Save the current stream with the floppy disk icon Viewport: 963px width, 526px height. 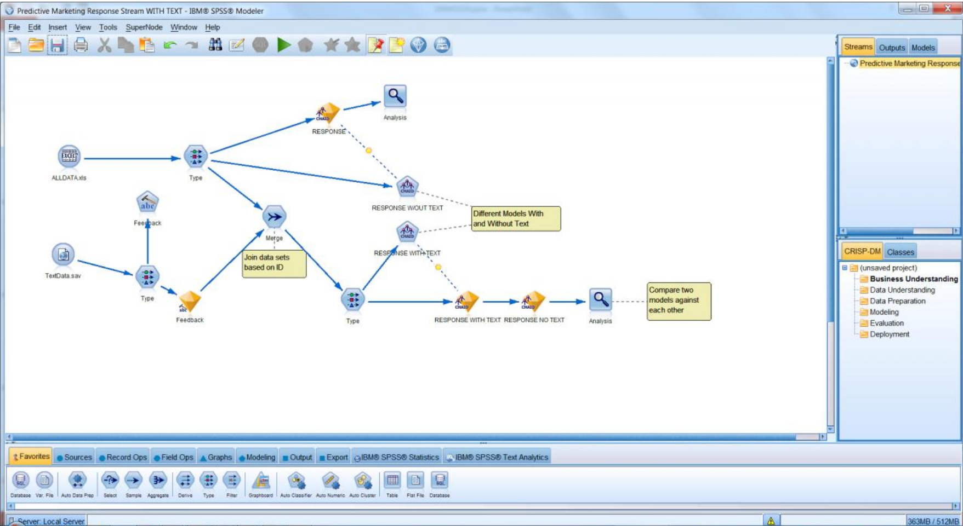click(58, 45)
